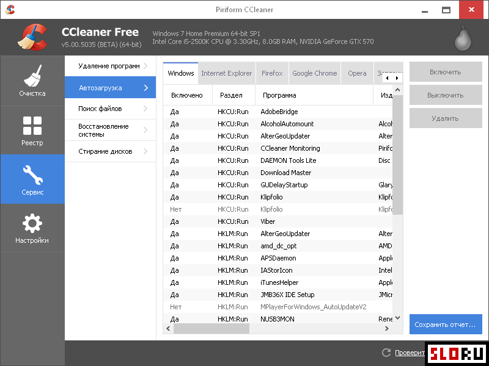This screenshot has height=366, width=489.
Task: Select the GUDelayStartup entry
Action: [278, 185]
